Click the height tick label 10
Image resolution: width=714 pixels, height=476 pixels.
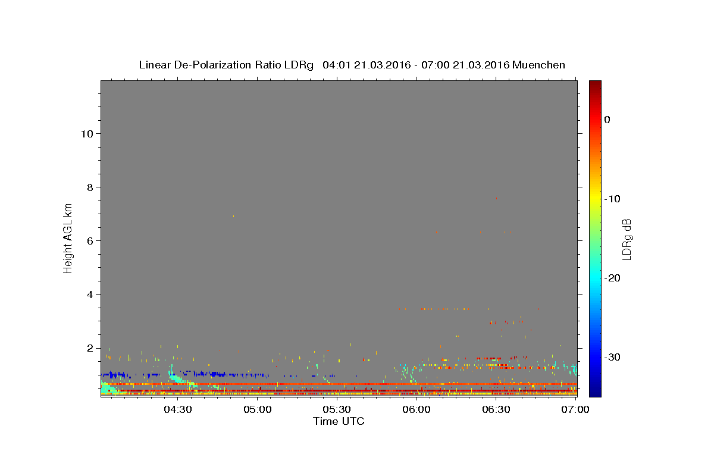click(x=88, y=134)
